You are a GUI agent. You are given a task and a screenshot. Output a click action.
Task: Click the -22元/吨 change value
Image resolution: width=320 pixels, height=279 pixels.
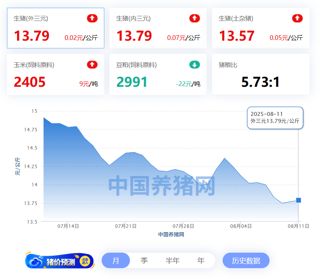[x=188, y=84]
